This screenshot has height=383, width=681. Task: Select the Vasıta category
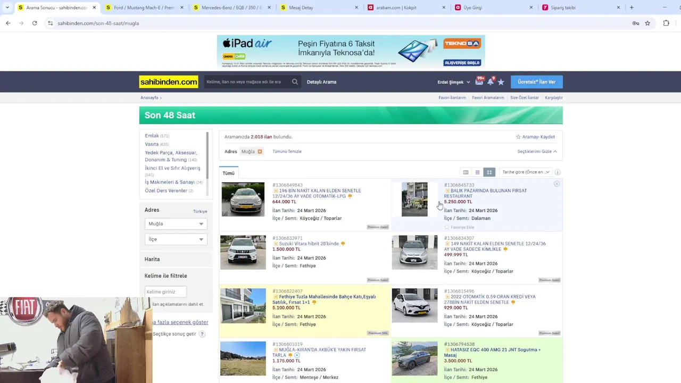[x=152, y=144]
